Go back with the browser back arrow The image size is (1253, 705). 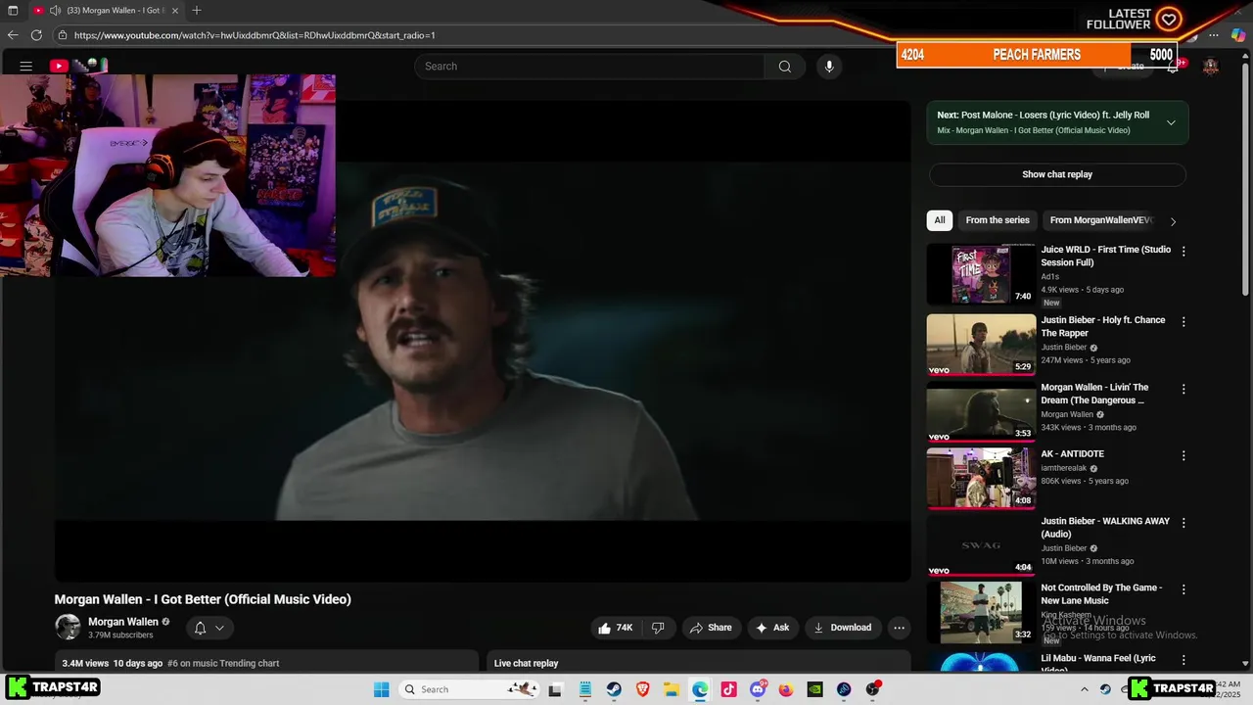point(13,35)
